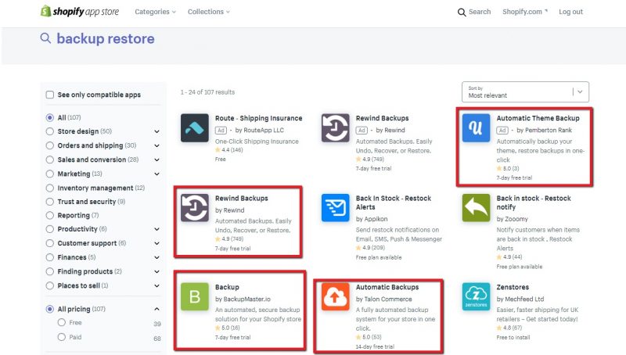626x355 pixels.
Task: Expand Places to sell chevron
Action: 157,286
